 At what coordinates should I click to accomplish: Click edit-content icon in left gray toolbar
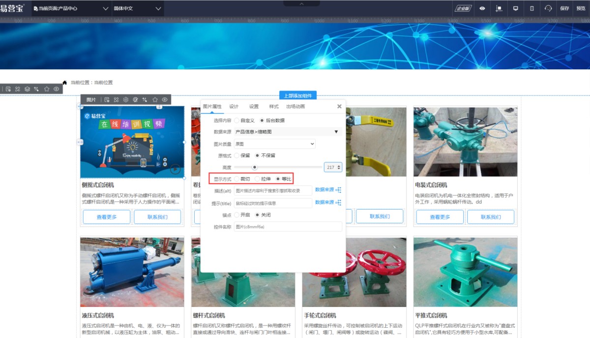(x=8, y=89)
